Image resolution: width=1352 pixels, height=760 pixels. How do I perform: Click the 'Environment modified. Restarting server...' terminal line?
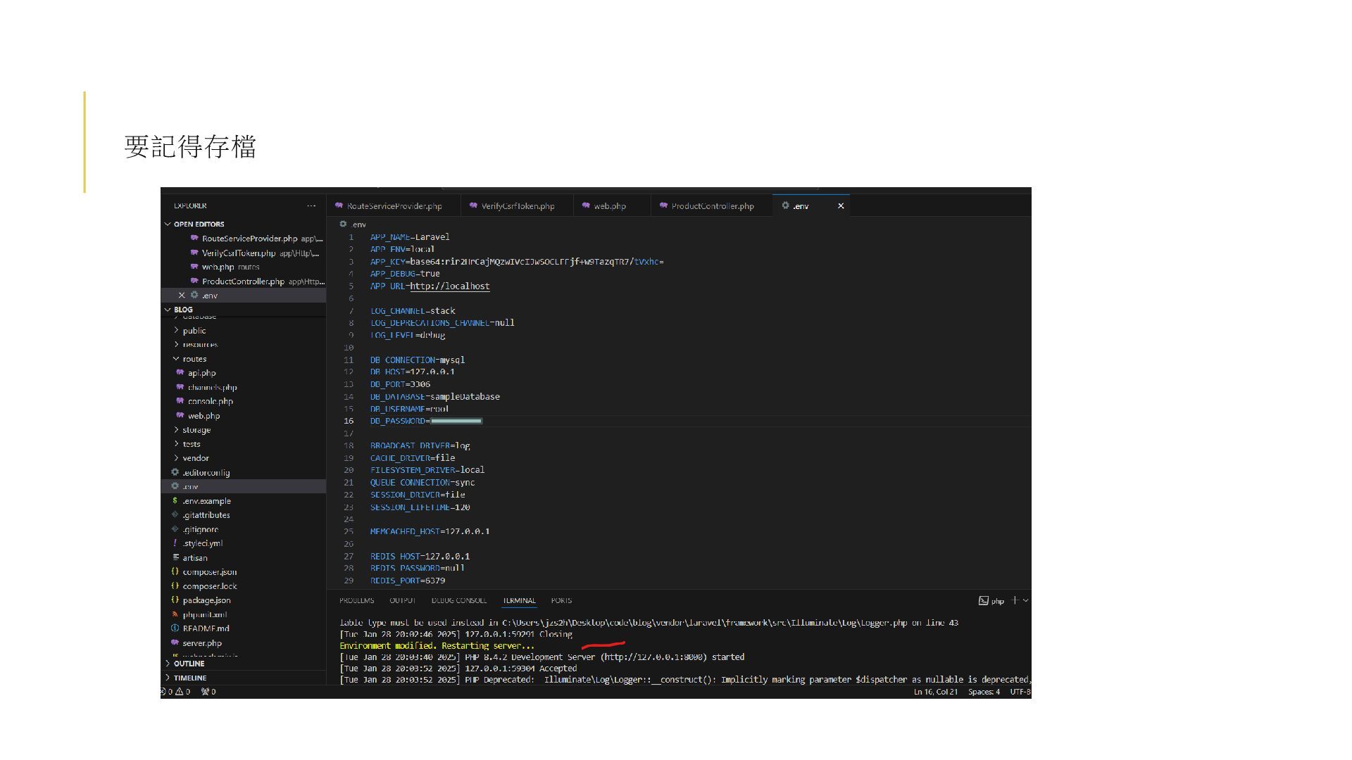click(x=437, y=646)
